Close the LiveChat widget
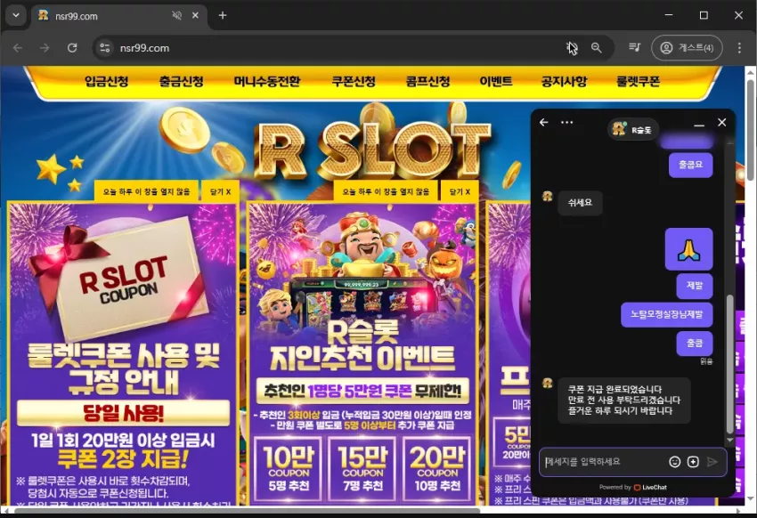Screen dimensions: 757x518 point(721,123)
